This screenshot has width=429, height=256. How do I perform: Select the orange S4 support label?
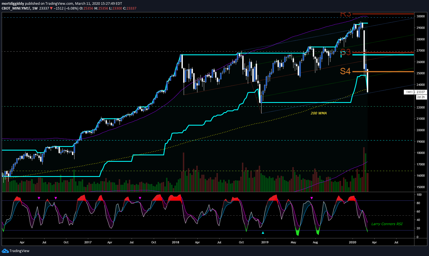345,71
